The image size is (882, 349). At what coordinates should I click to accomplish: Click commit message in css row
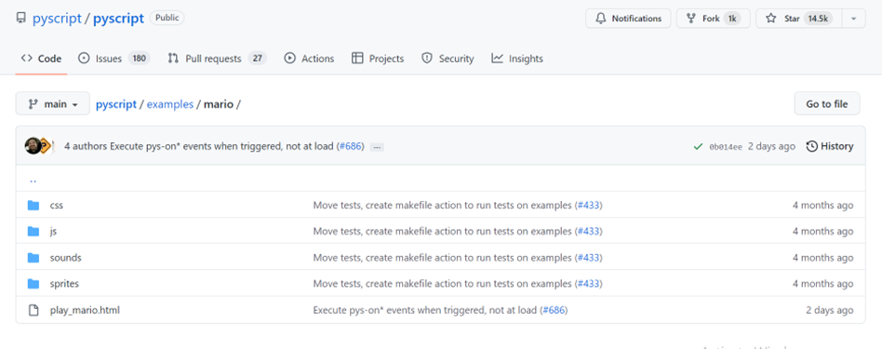point(443,206)
